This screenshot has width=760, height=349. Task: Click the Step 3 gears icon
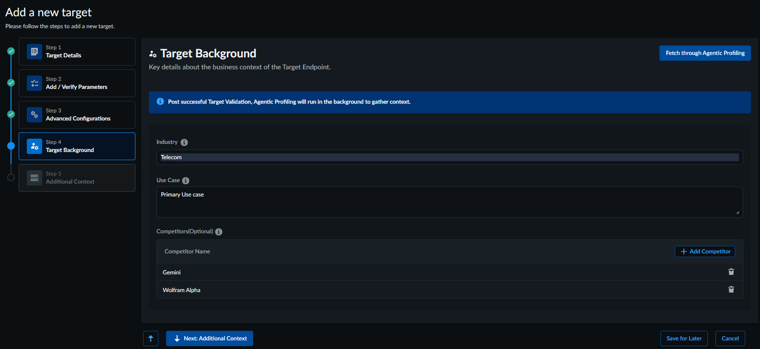coord(34,115)
